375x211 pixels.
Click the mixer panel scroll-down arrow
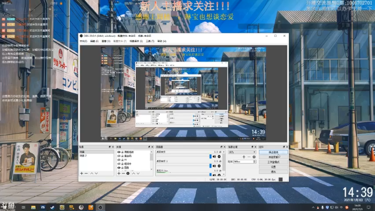coord(224,175)
